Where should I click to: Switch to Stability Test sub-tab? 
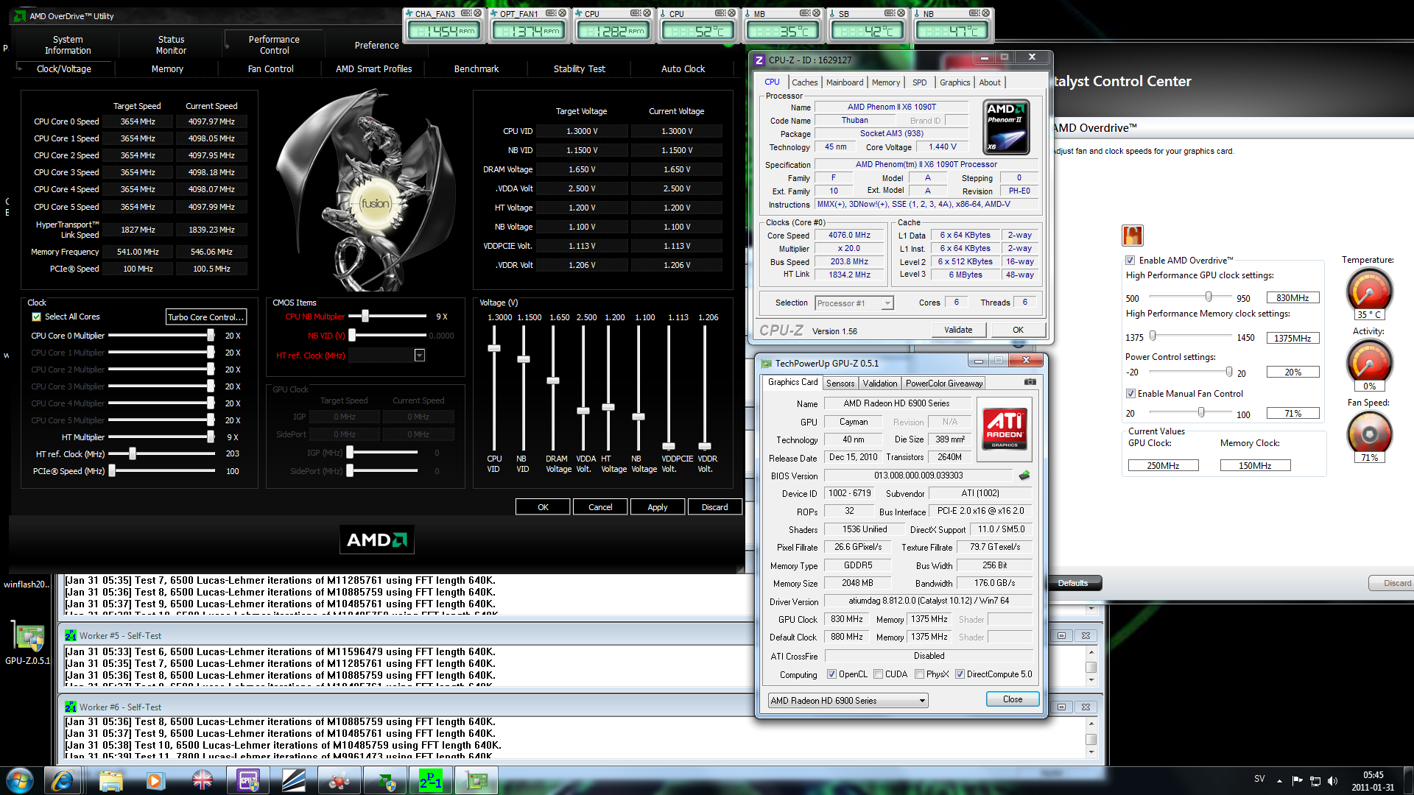[x=579, y=69]
